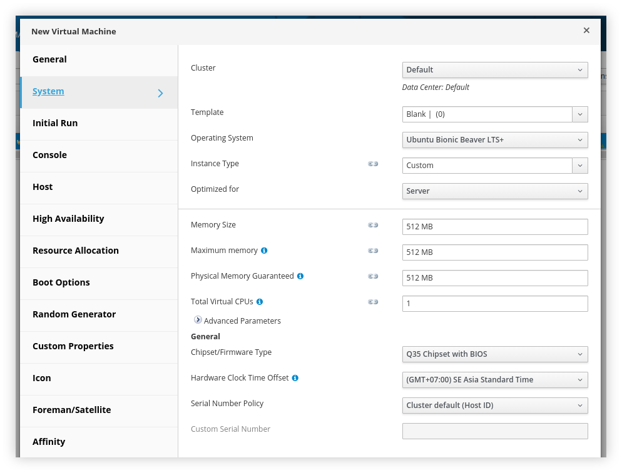
Task: Click the chain link icon for Total Virtual CPUs
Action: point(373,302)
